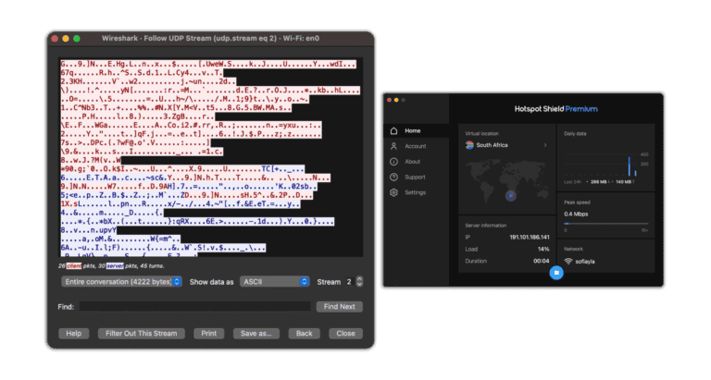This screenshot has height=380, width=711.
Task: Open the Settings section in Hotspot Shield
Action: (417, 192)
